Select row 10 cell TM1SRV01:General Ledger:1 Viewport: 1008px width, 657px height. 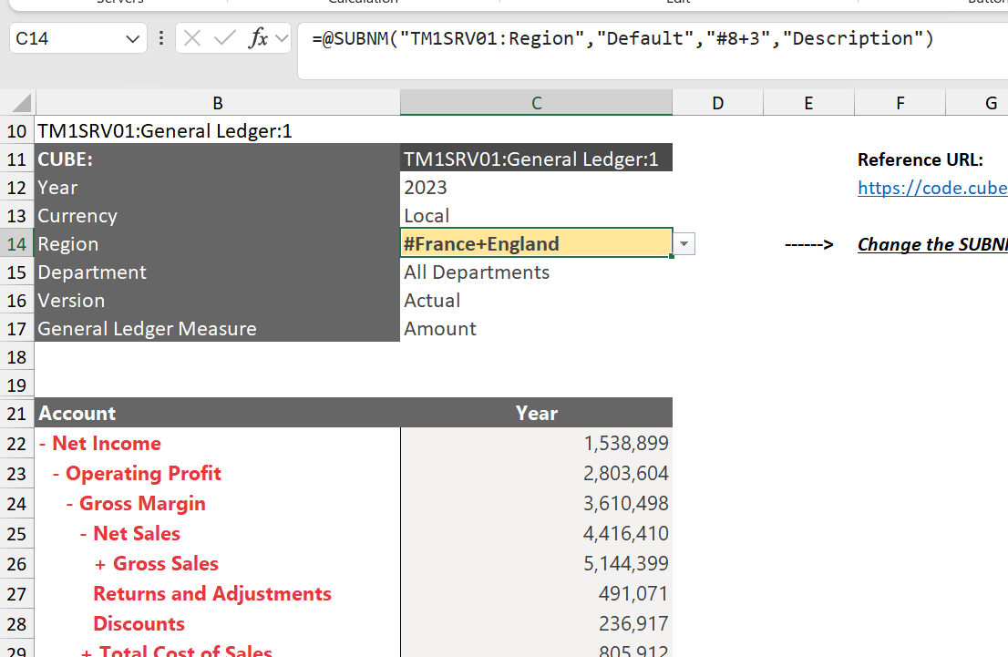coord(217,131)
